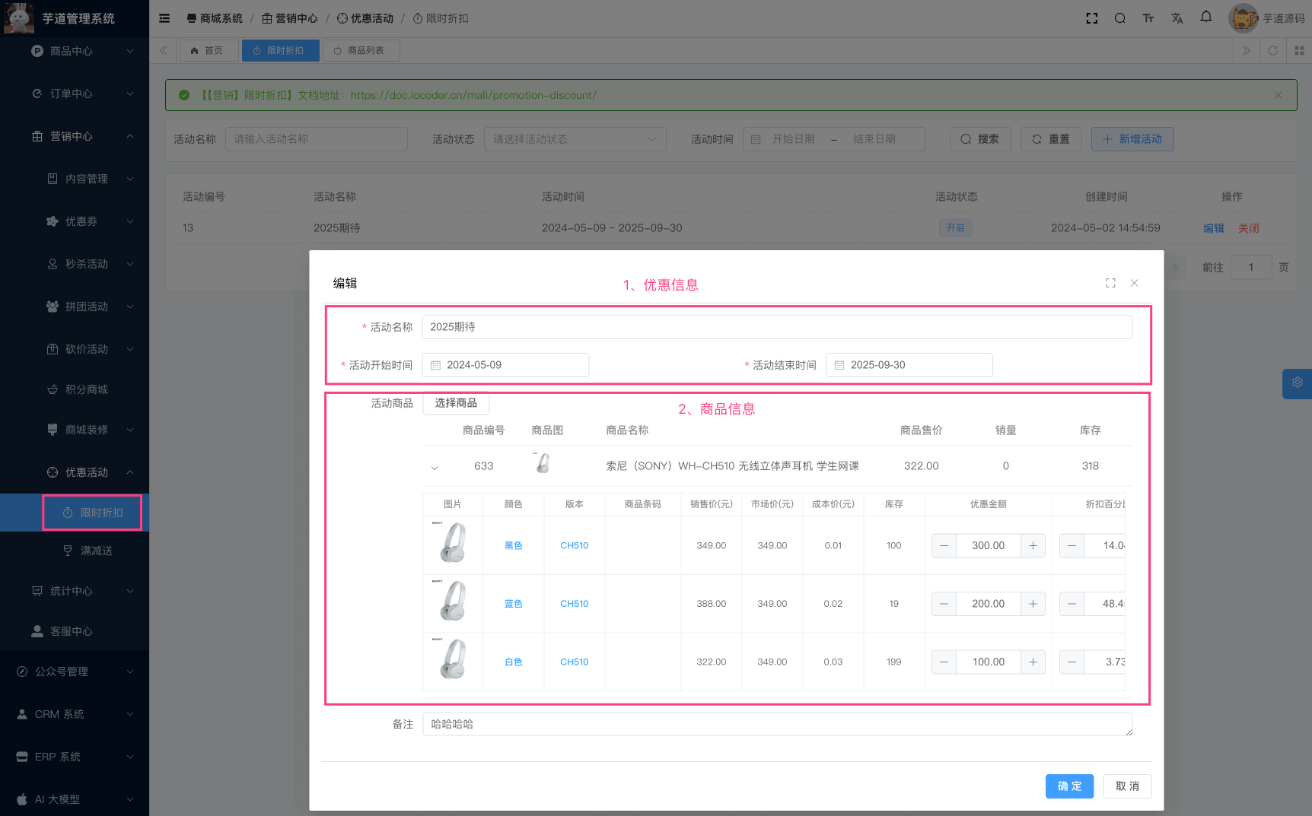This screenshot has height=816, width=1312.
Task: Click the notification bell icon
Action: (x=1206, y=17)
